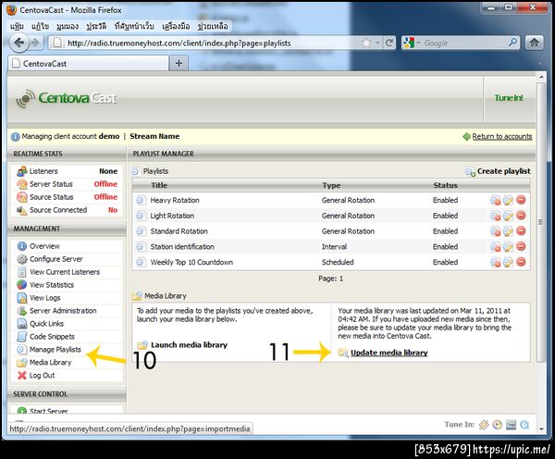The image size is (555, 459).
Task: Open Media Library in sidebar
Action: click(x=50, y=363)
